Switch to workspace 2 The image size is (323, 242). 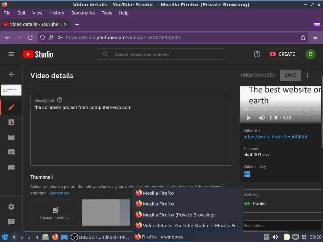[22, 237]
